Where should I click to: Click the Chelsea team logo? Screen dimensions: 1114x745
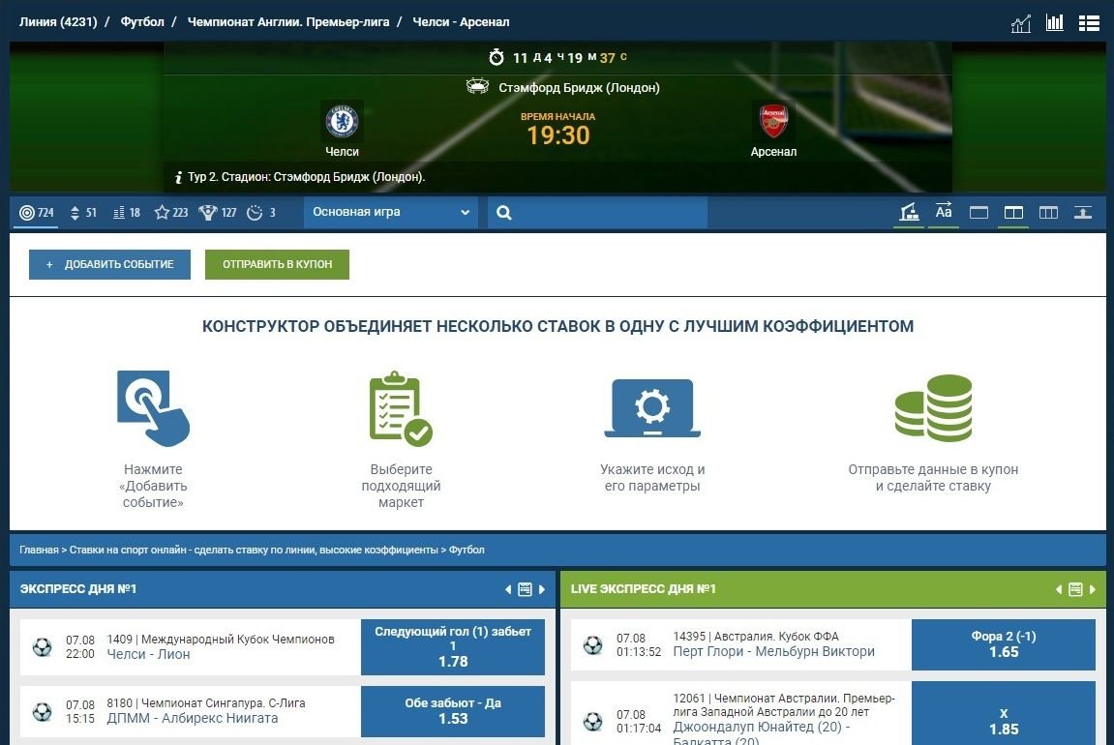click(342, 122)
